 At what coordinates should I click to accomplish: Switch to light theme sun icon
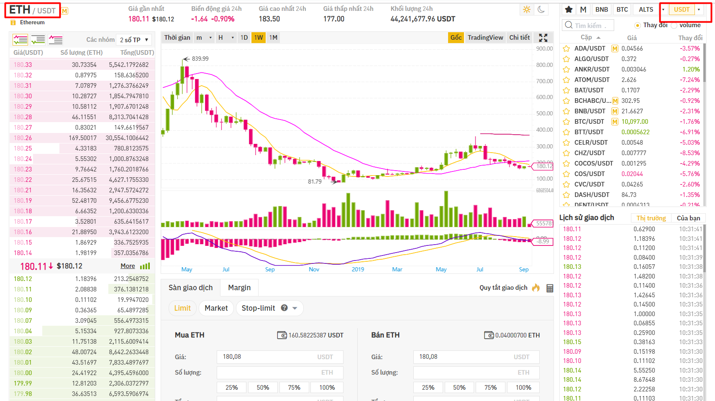click(x=526, y=10)
